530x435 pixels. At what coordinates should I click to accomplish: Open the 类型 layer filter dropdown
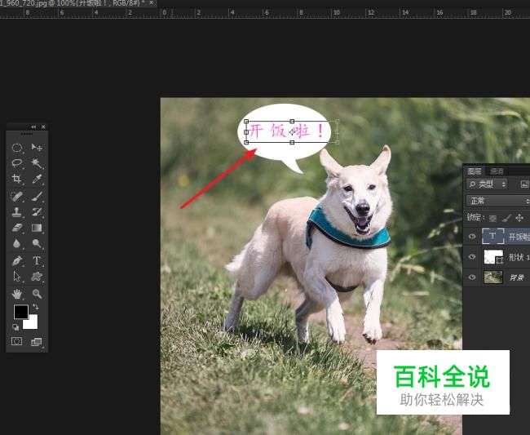point(487,184)
